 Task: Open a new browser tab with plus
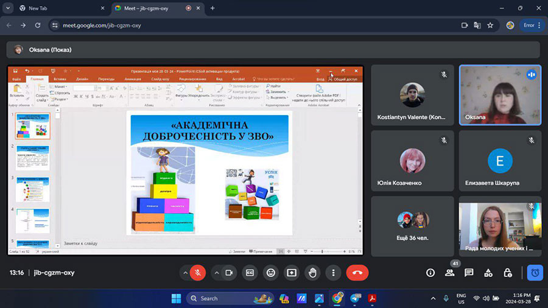click(x=213, y=8)
